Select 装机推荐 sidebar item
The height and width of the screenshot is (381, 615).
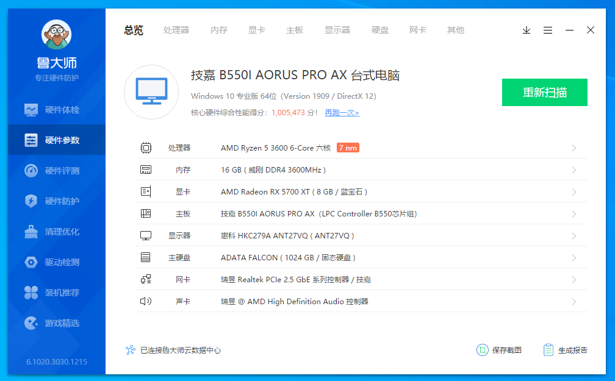[x=56, y=293]
